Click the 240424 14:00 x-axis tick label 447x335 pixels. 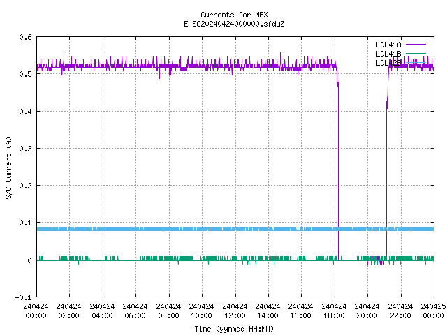click(268, 311)
